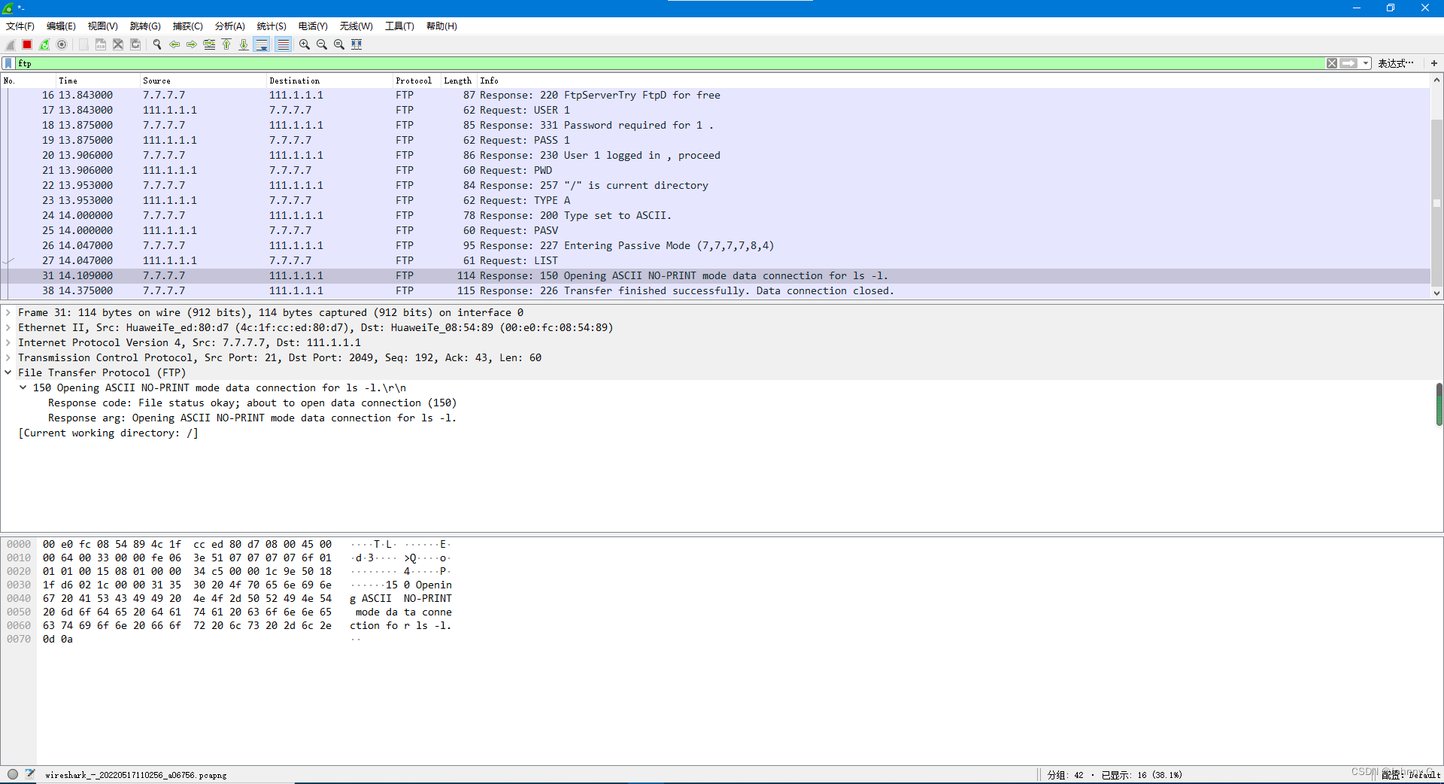Viewport: 1444px width, 784px height.
Task: Open the recent filters dropdown arrow
Action: (1366, 63)
